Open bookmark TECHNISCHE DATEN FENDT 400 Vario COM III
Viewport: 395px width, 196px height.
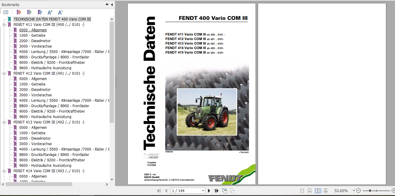tap(52, 19)
